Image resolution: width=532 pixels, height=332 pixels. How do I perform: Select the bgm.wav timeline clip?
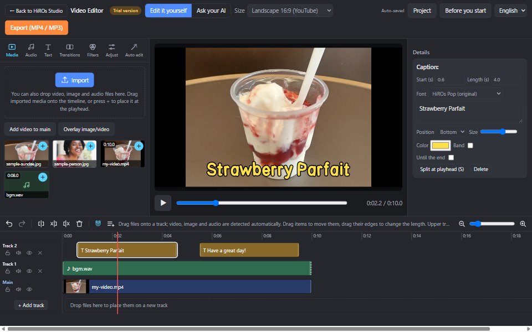click(x=187, y=268)
